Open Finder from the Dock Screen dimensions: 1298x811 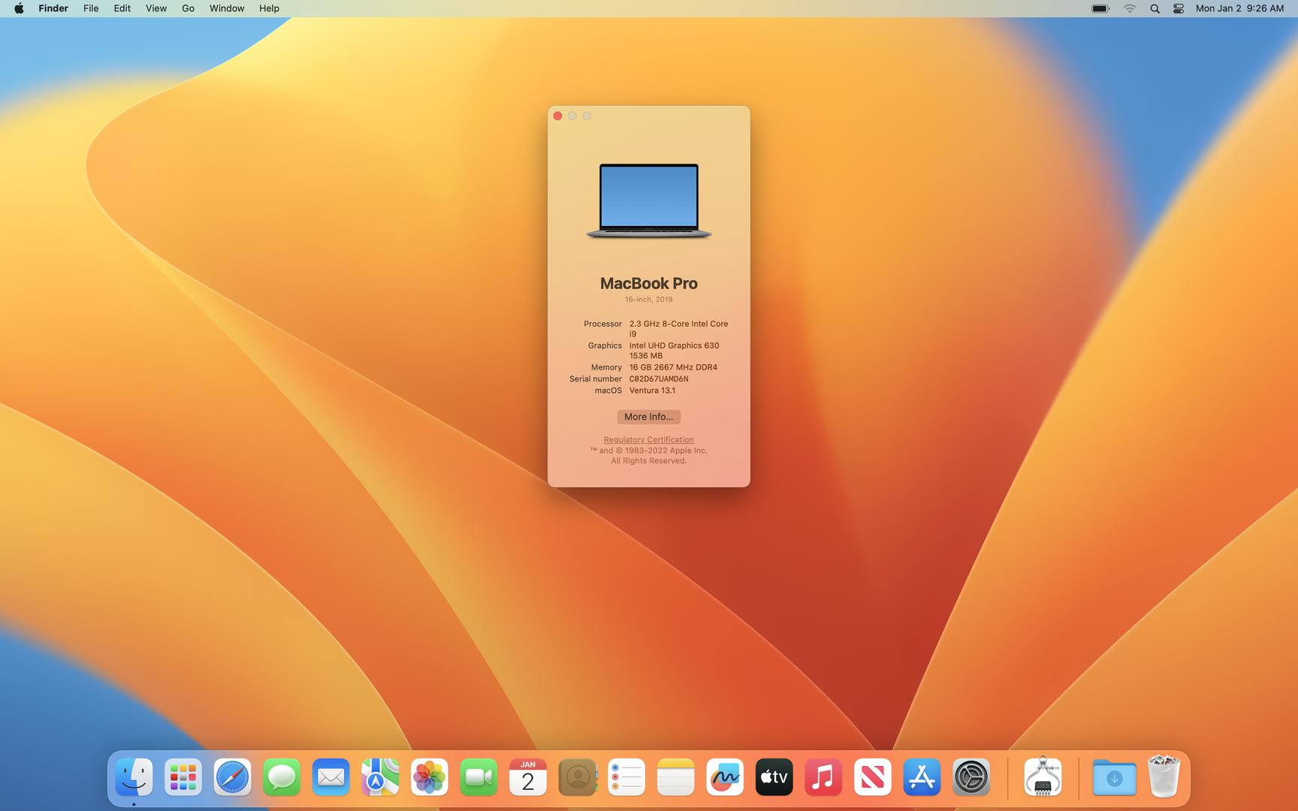click(x=134, y=777)
